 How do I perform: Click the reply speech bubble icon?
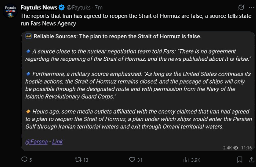pyautogui.click(x=24, y=159)
